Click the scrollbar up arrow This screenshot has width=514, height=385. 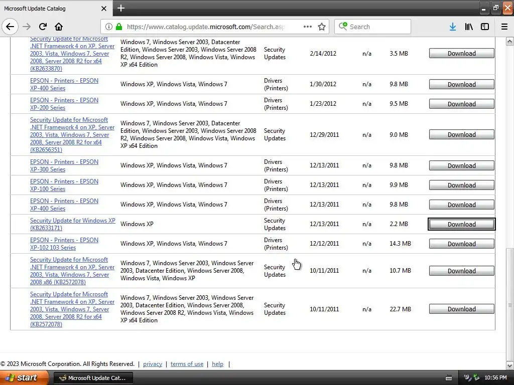(x=510, y=41)
